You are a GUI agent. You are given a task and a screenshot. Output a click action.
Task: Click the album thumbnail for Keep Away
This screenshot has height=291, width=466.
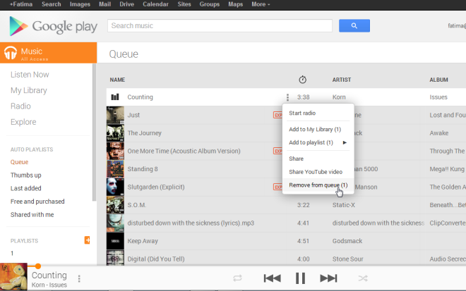pyautogui.click(x=115, y=241)
